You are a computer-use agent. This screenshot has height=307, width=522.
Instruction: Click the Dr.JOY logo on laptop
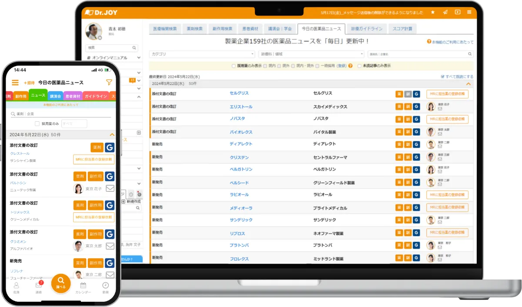101,13
